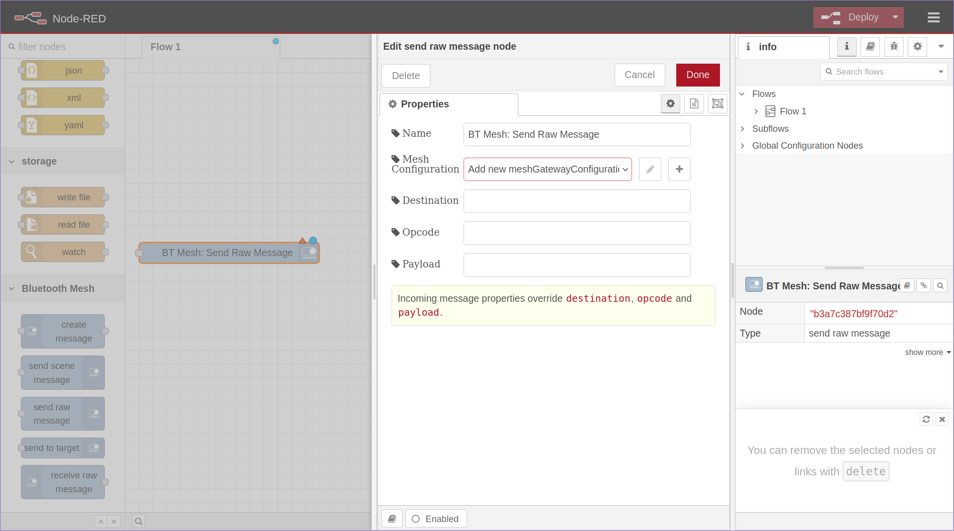Toggle the json node port button

(104, 70)
